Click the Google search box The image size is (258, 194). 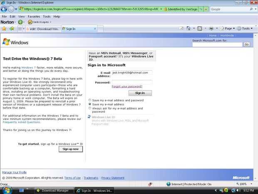coord(230,9)
